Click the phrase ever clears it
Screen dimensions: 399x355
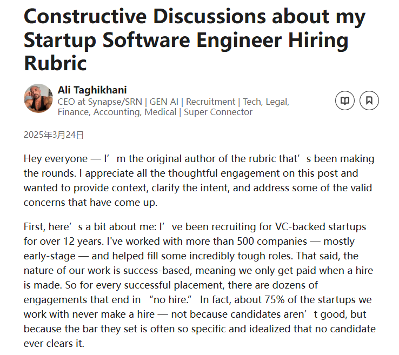[54, 344]
